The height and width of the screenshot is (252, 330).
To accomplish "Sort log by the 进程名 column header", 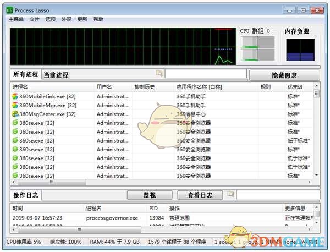I will point(116,208).
